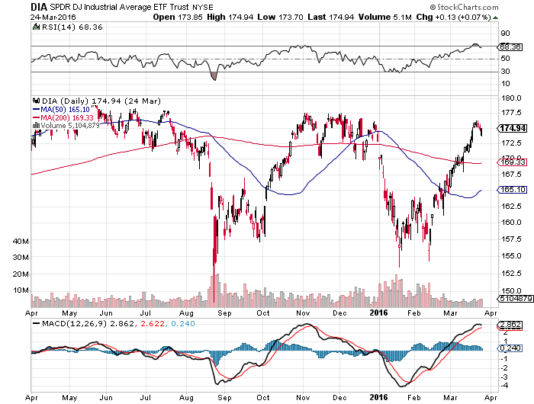The image size is (534, 404).
Task: Click the 'Open 173.85' value
Action: point(178,17)
